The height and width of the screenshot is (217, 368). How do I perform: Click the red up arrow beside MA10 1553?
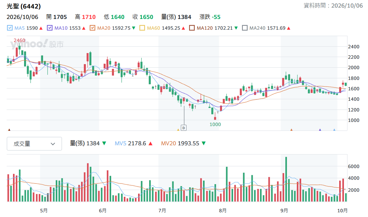(84, 28)
